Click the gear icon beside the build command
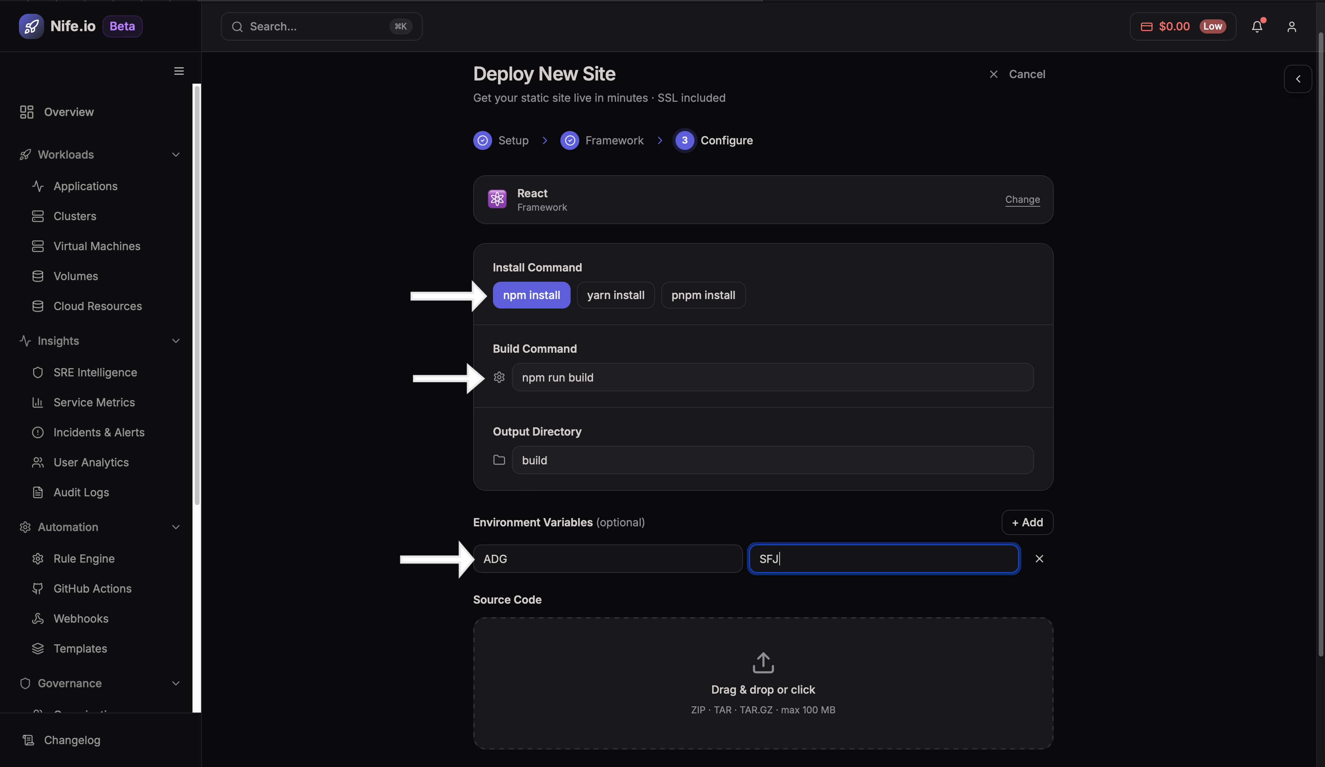 point(499,377)
